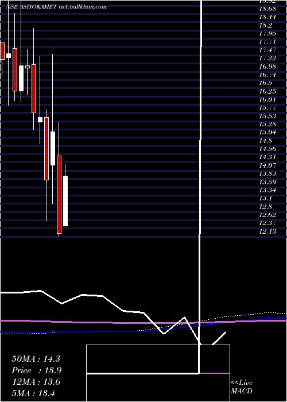Select the 15.53 price axis label
This screenshot has width=287, height=402.
point(267,116)
